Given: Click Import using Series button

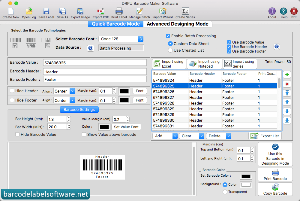Looking at the screenshot, I should pos(240,64).
